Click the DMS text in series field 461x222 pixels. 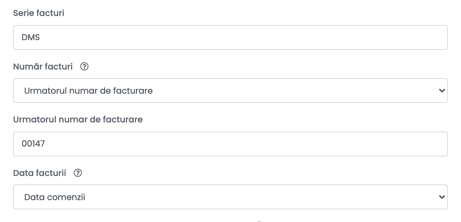click(x=31, y=38)
